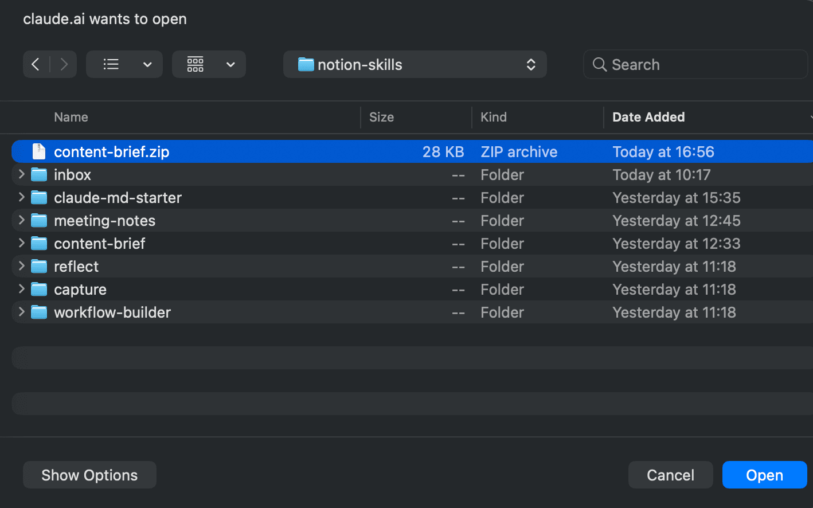Select the capture folder name
The width and height of the screenshot is (813, 508).
point(80,290)
